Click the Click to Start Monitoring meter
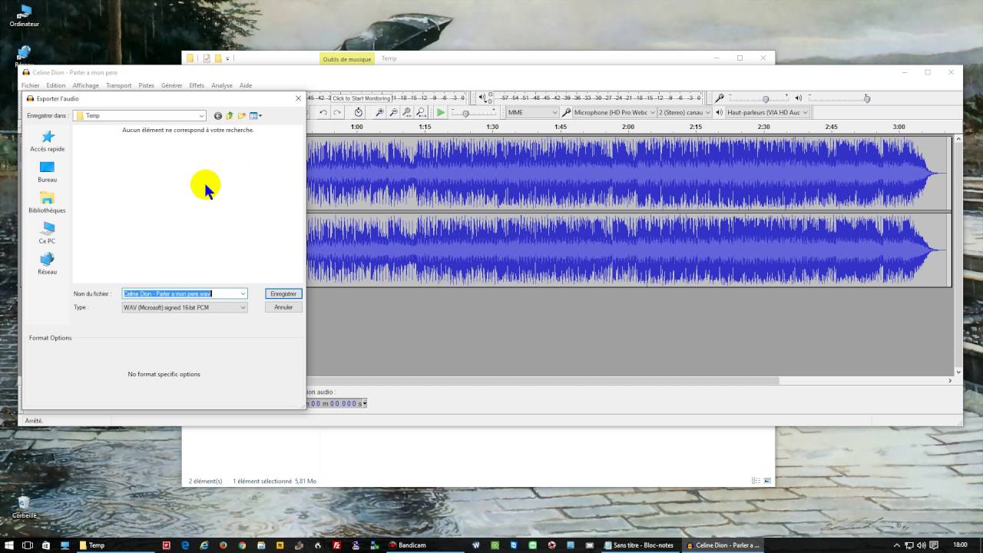Screen dimensions: 983x553 [x=361, y=98]
